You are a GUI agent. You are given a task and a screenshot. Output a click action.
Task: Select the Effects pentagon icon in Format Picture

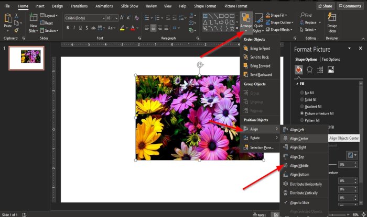[309, 70]
